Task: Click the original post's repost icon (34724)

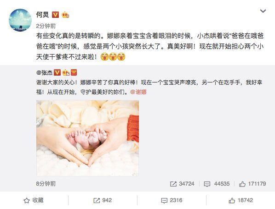Action: click(173, 184)
